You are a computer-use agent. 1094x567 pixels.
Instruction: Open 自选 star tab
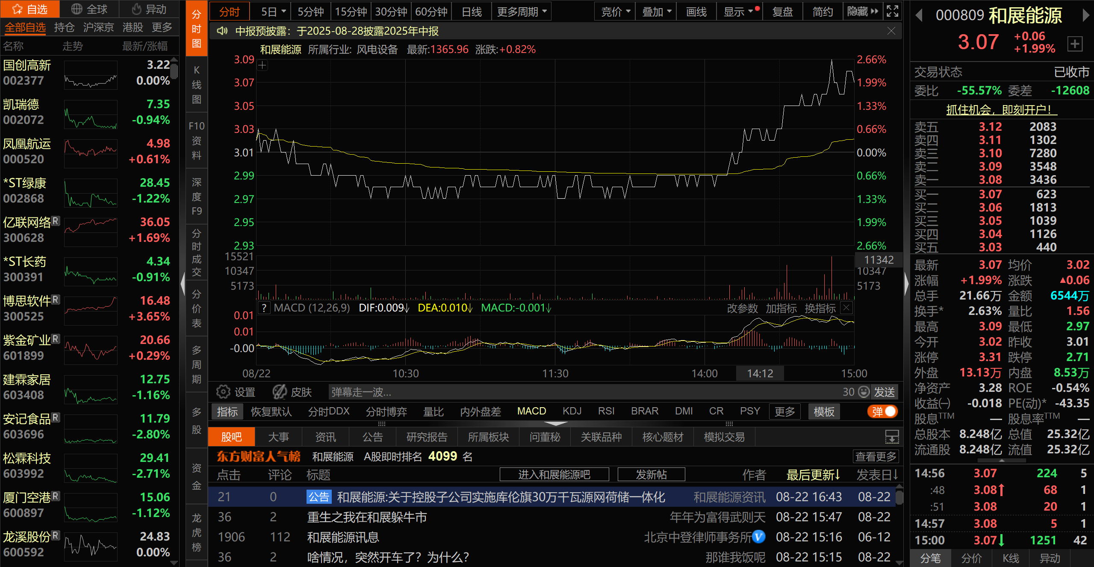coord(30,9)
